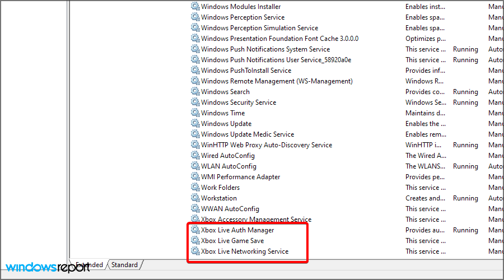Click the 'Provides au...' description cell
The height and width of the screenshot is (280, 504).
(x=425, y=230)
